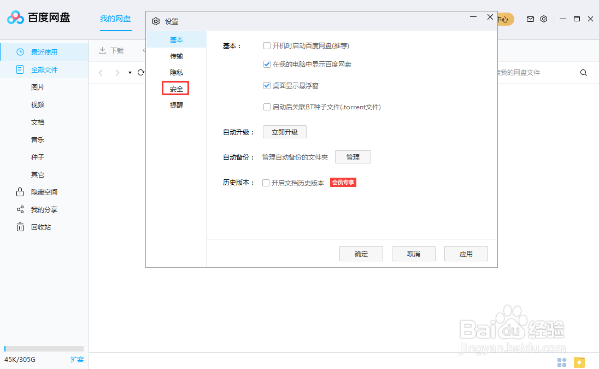Click the 应用 button
This screenshot has height=369, width=599.
466,254
